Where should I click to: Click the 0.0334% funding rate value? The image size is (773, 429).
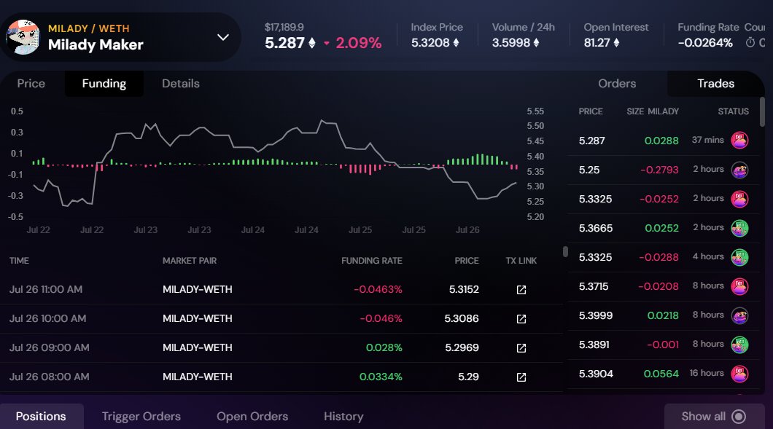point(381,377)
